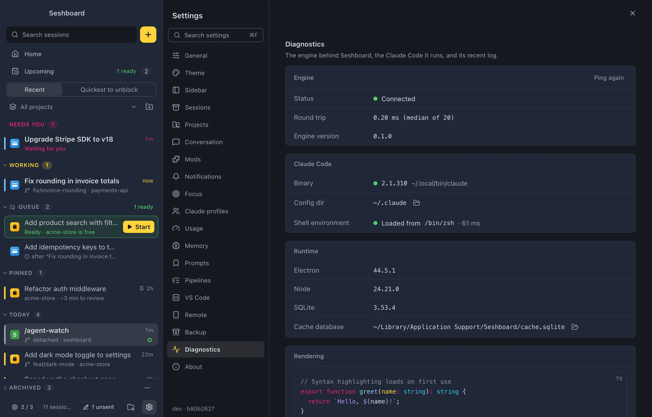The width and height of the screenshot is (652, 417).
Task: Open the folder icon beside cache.sqlite path
Action: tap(574, 327)
